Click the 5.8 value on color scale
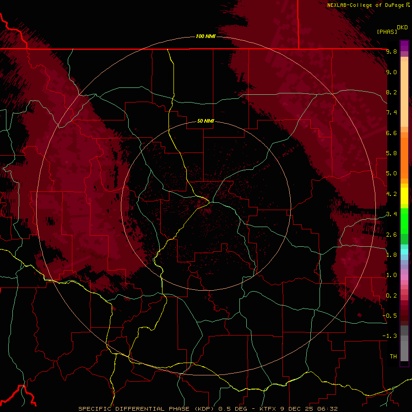Viewport: 412px width, 412px height. 391,153
